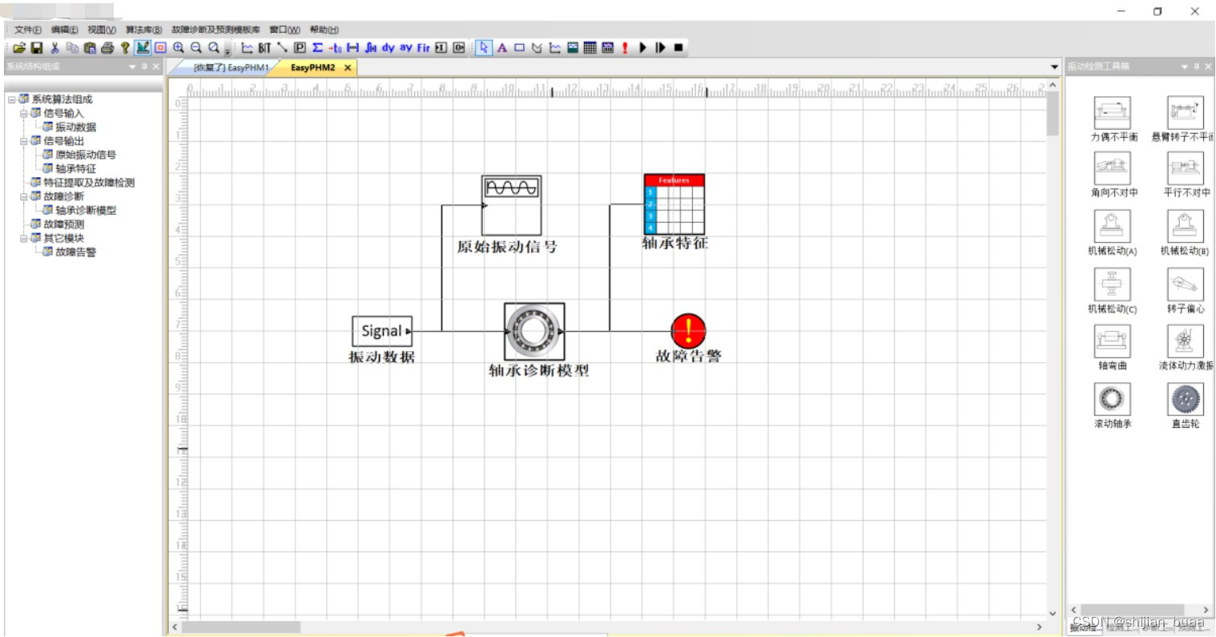Toggle auto-hide pin on 振动检测工具箱 panel
The image size is (1216, 637).
(x=1196, y=66)
